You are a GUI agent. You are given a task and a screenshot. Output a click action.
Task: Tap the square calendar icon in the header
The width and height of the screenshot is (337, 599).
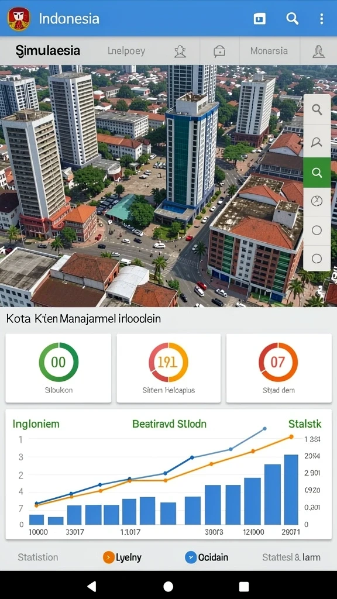pyautogui.click(x=260, y=18)
